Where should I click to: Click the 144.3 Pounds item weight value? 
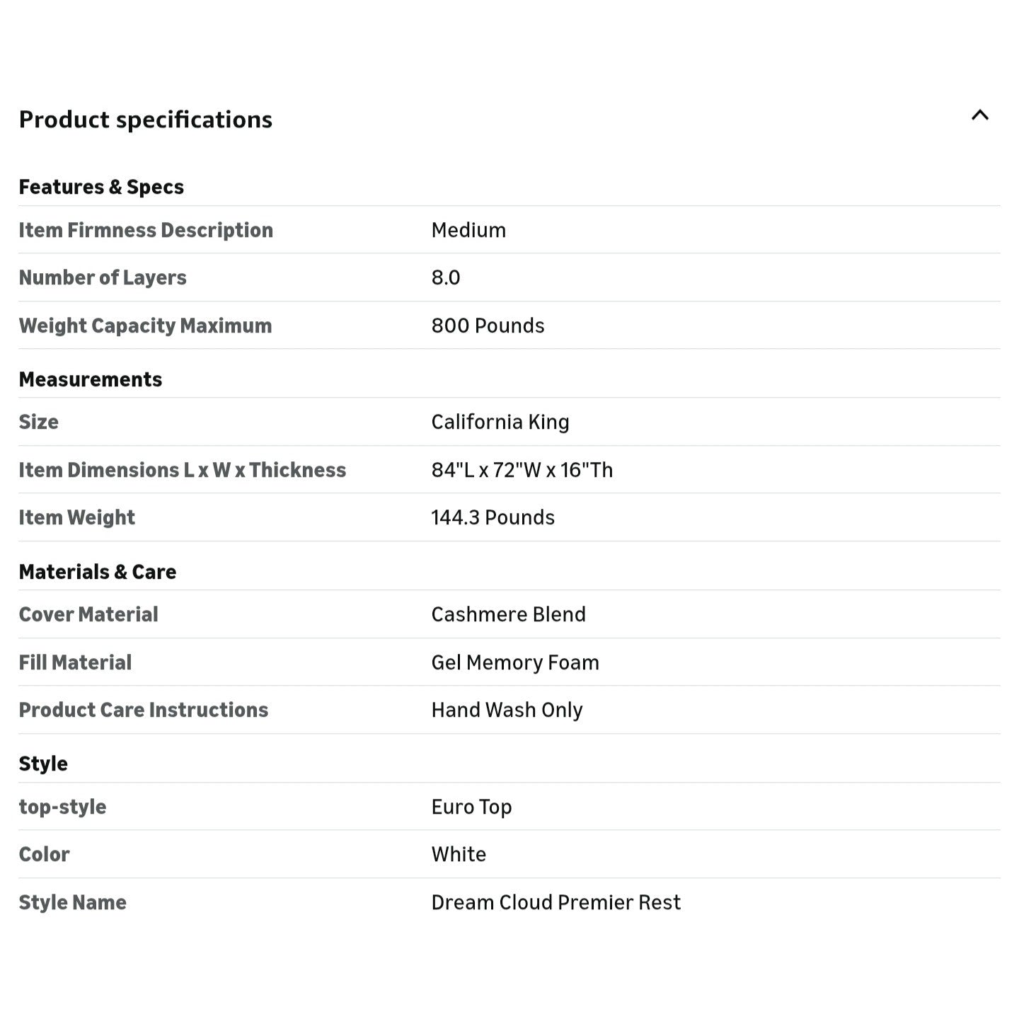coord(493,517)
